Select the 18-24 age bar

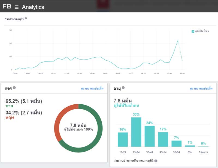click(123, 140)
